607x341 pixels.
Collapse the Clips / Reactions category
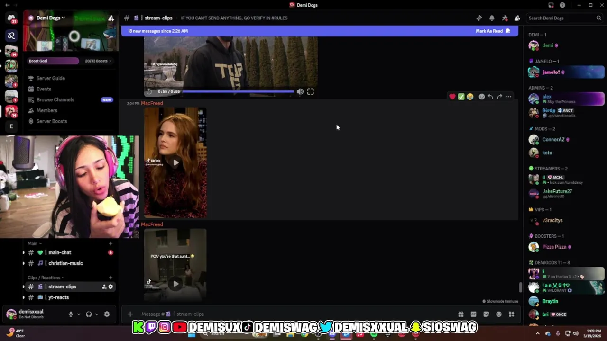click(46, 278)
